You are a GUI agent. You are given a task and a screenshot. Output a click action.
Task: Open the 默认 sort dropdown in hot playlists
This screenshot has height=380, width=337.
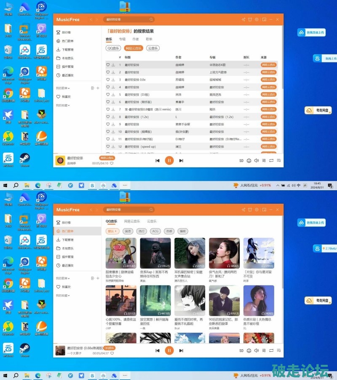112,231
